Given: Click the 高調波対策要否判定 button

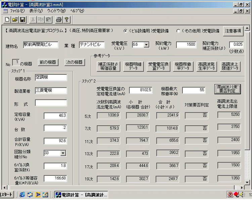Looking at the screenshot, I should 227,89.
